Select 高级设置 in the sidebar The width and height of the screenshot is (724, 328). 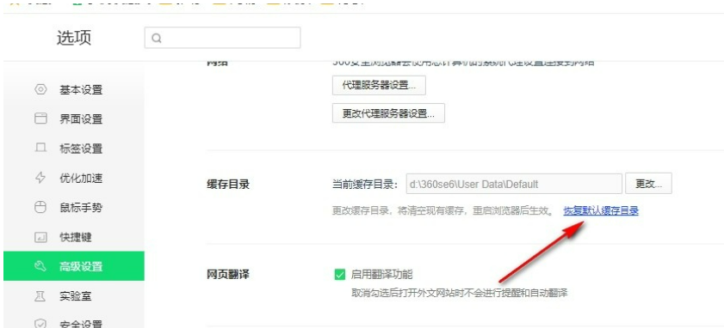(x=74, y=266)
